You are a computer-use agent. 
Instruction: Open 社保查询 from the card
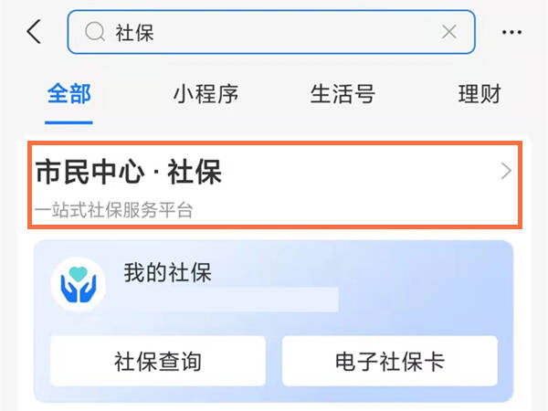(158, 361)
